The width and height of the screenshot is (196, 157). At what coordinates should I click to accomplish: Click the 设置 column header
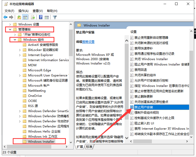click(x=134, y=32)
